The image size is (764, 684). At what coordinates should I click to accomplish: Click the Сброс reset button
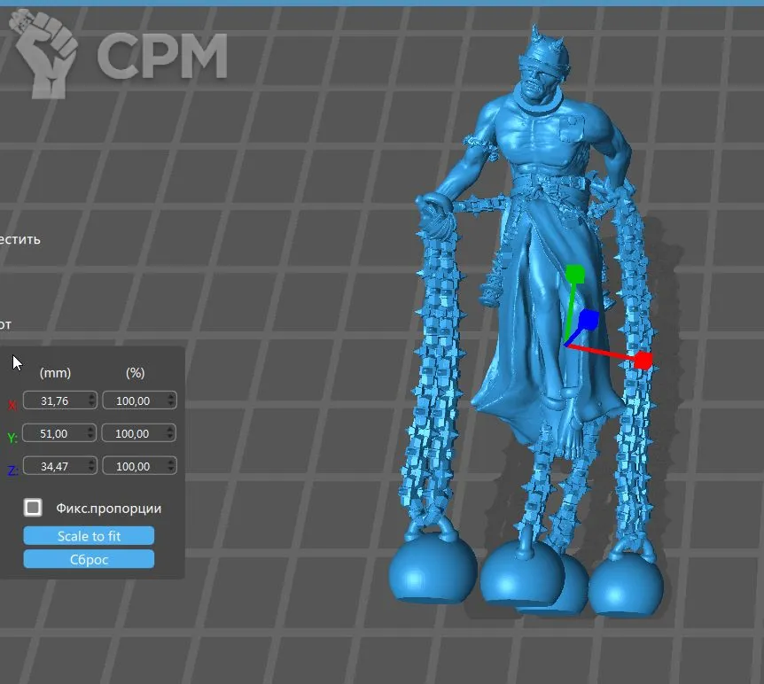click(89, 559)
